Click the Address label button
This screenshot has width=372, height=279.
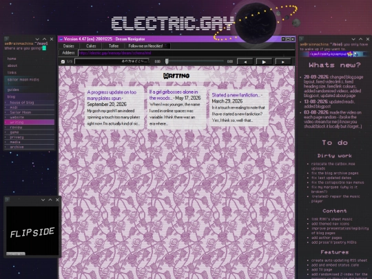[x=68, y=53]
